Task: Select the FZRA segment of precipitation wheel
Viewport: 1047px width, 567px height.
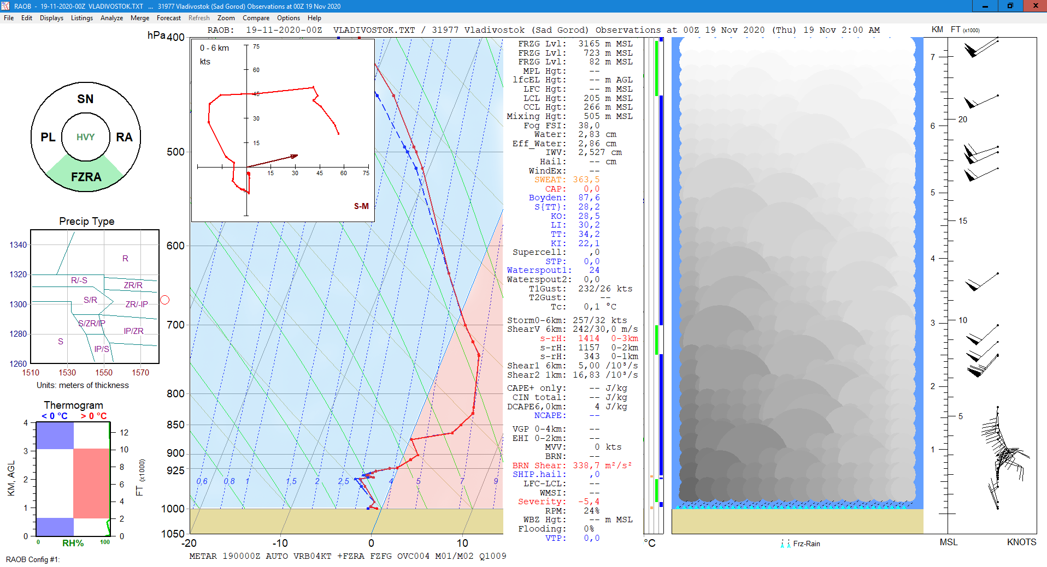Action: point(86,177)
